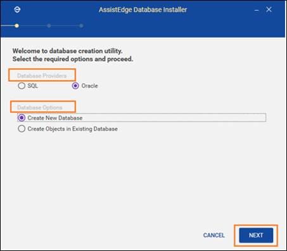Click the Create New Database label text
The width and height of the screenshot is (287, 251).
(55, 118)
